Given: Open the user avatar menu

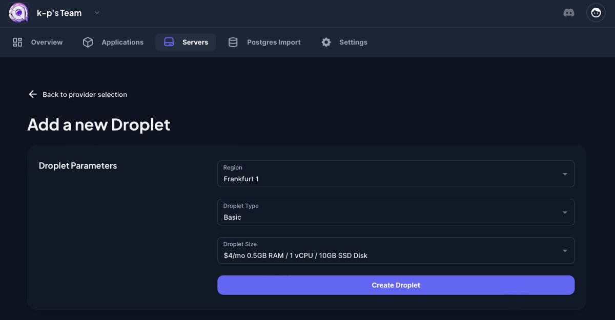Looking at the screenshot, I should [x=596, y=13].
